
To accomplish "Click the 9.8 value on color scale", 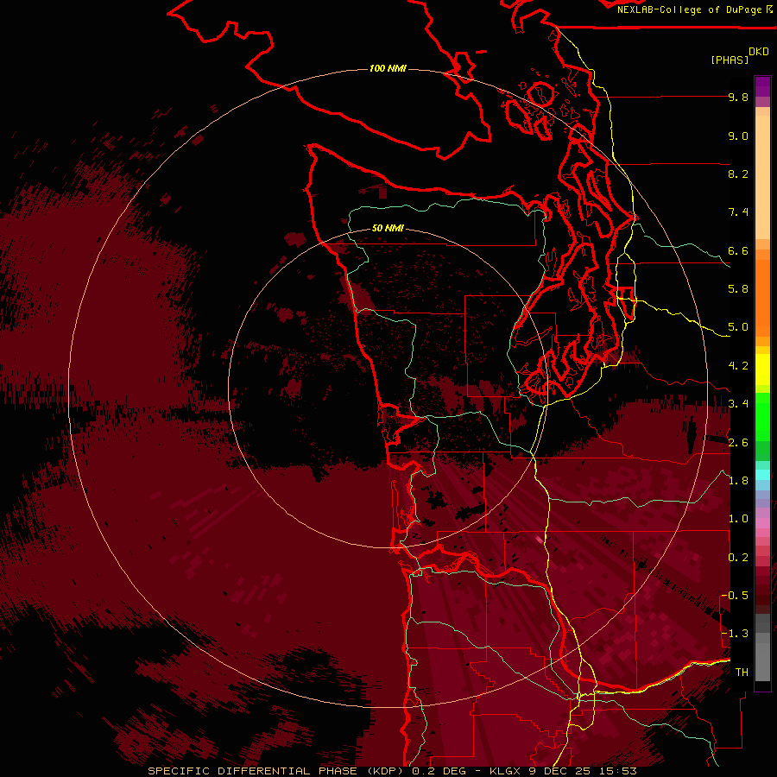I will (738, 97).
